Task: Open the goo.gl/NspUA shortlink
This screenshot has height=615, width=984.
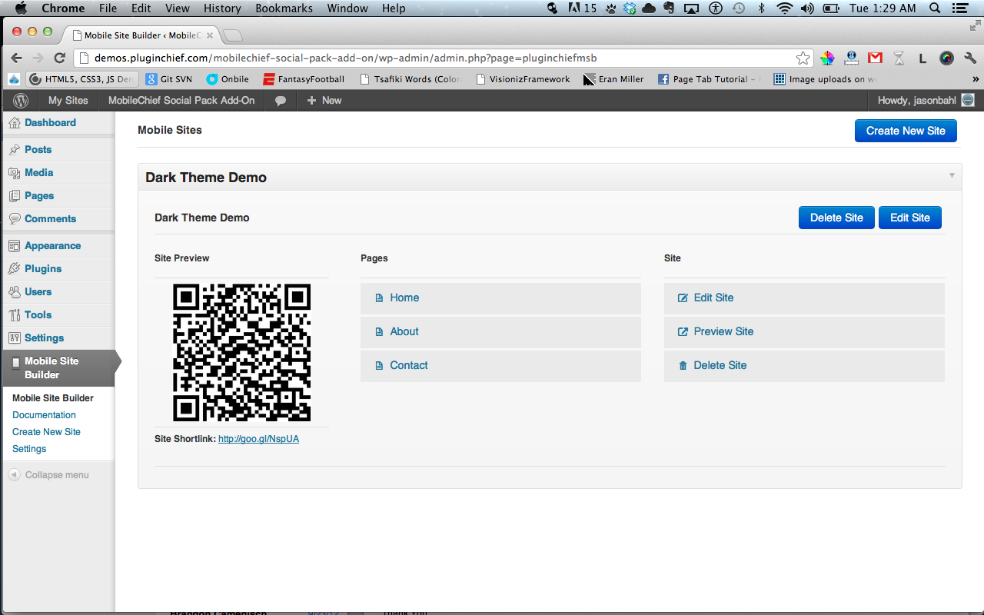Action: [x=258, y=439]
